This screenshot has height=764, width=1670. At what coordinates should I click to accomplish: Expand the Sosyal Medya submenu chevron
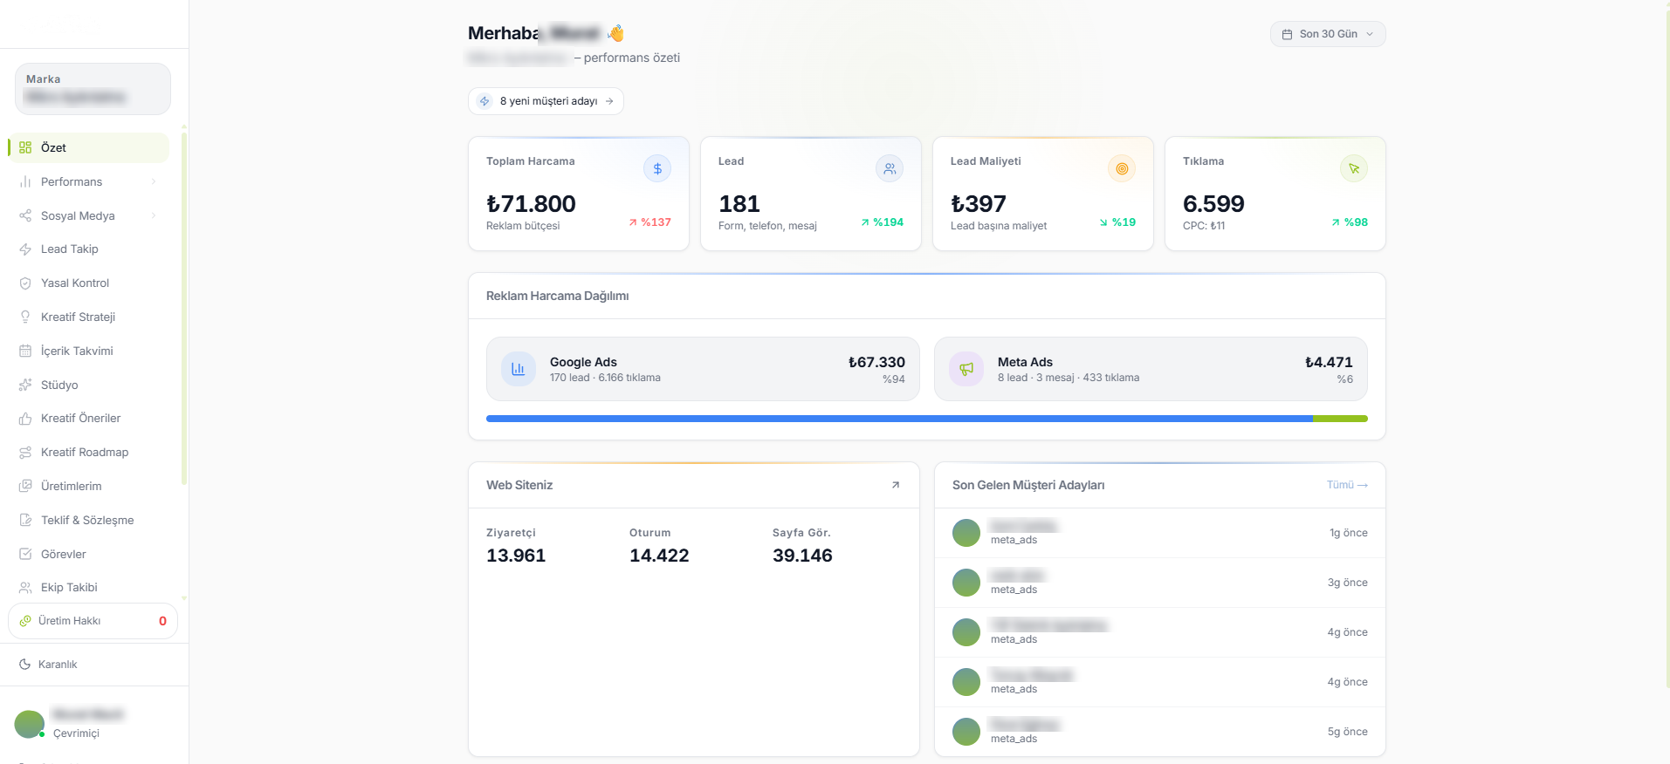click(x=154, y=215)
